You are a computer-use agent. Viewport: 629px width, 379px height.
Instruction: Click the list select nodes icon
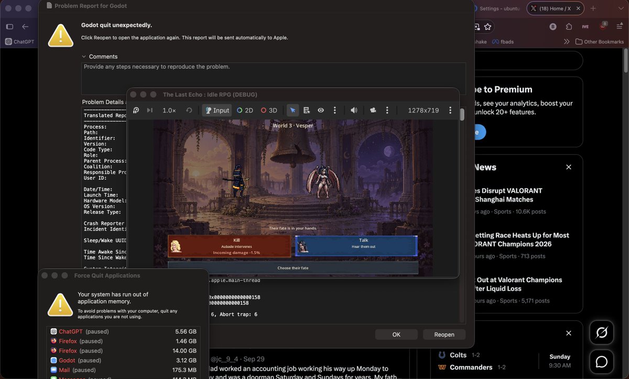[307, 110]
